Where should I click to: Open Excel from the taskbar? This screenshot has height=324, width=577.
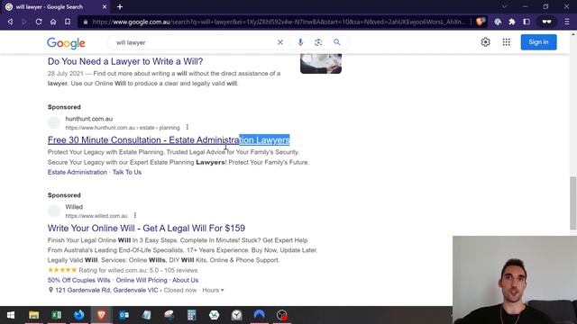click(56, 315)
